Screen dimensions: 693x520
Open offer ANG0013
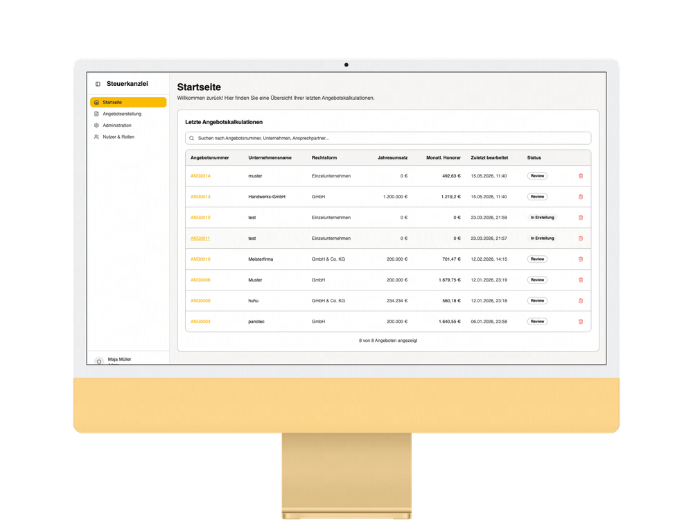(200, 197)
